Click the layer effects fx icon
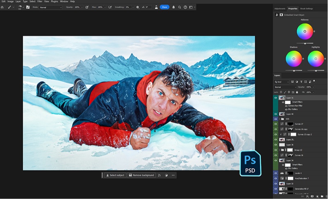The height and width of the screenshot is (199, 328). [x=307, y=197]
